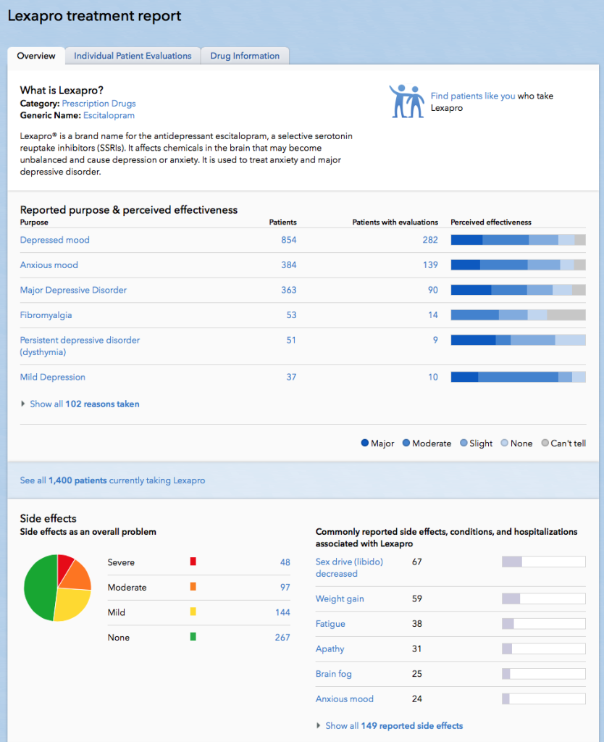Click the Can't tell legend dot
This screenshot has height=742, width=604.
(x=545, y=443)
